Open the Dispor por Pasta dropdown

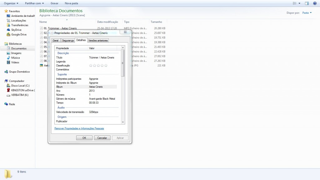(307, 12)
